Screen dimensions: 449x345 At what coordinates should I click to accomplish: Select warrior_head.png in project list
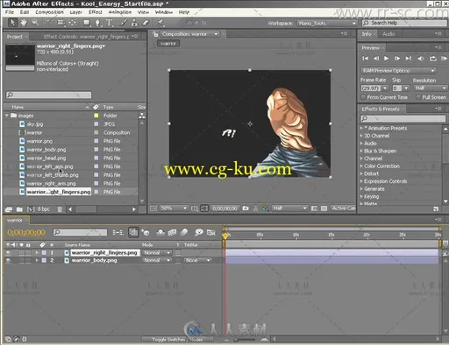click(46, 158)
